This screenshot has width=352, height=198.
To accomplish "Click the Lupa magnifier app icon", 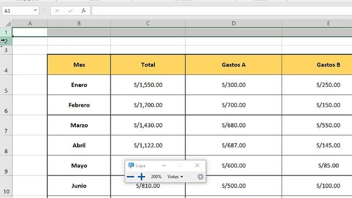I will [131, 166].
